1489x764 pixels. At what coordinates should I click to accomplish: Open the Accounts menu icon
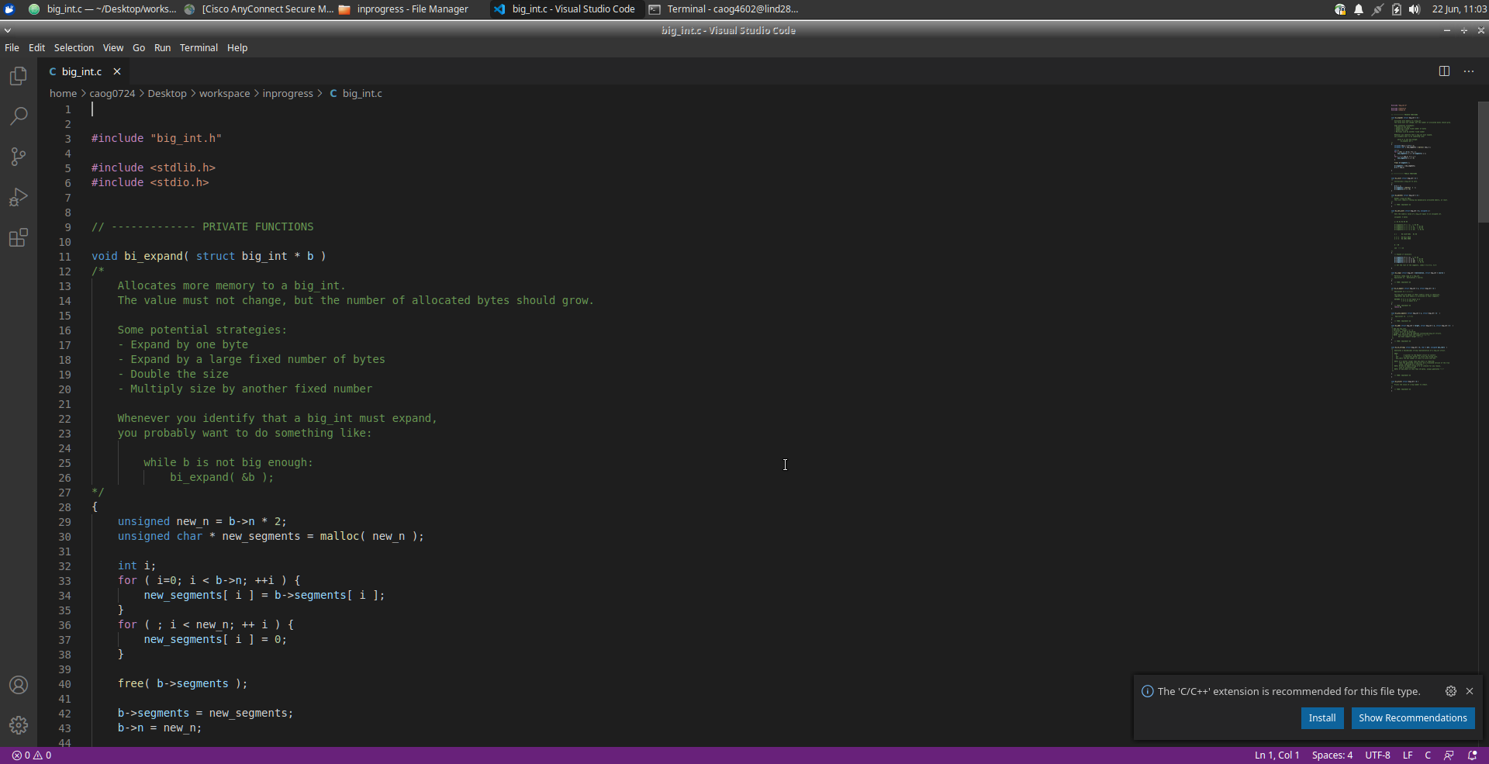tap(19, 686)
